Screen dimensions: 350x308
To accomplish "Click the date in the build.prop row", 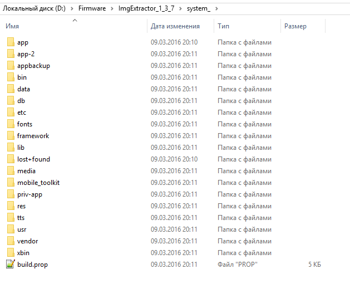I will tap(174, 265).
